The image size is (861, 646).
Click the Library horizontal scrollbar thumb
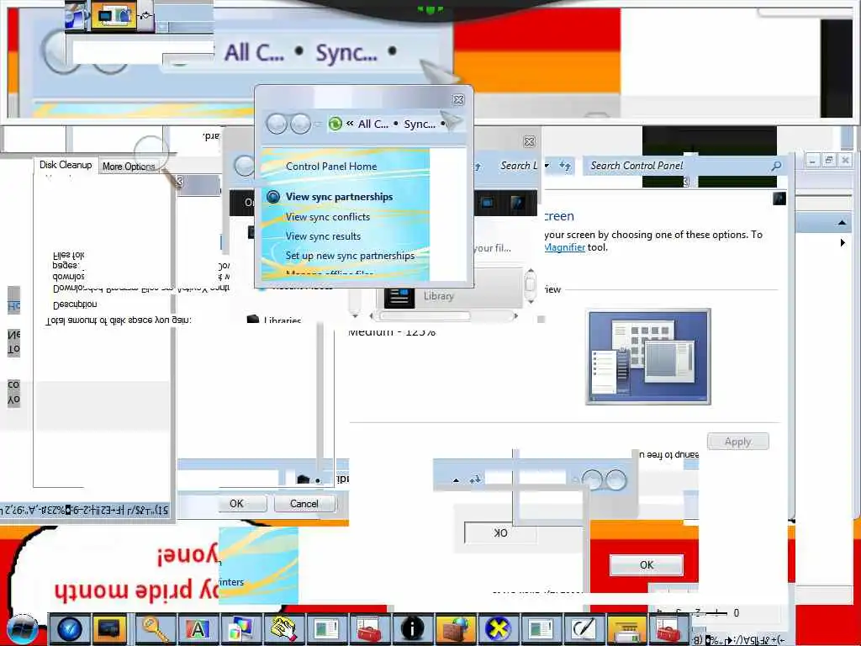425,316
